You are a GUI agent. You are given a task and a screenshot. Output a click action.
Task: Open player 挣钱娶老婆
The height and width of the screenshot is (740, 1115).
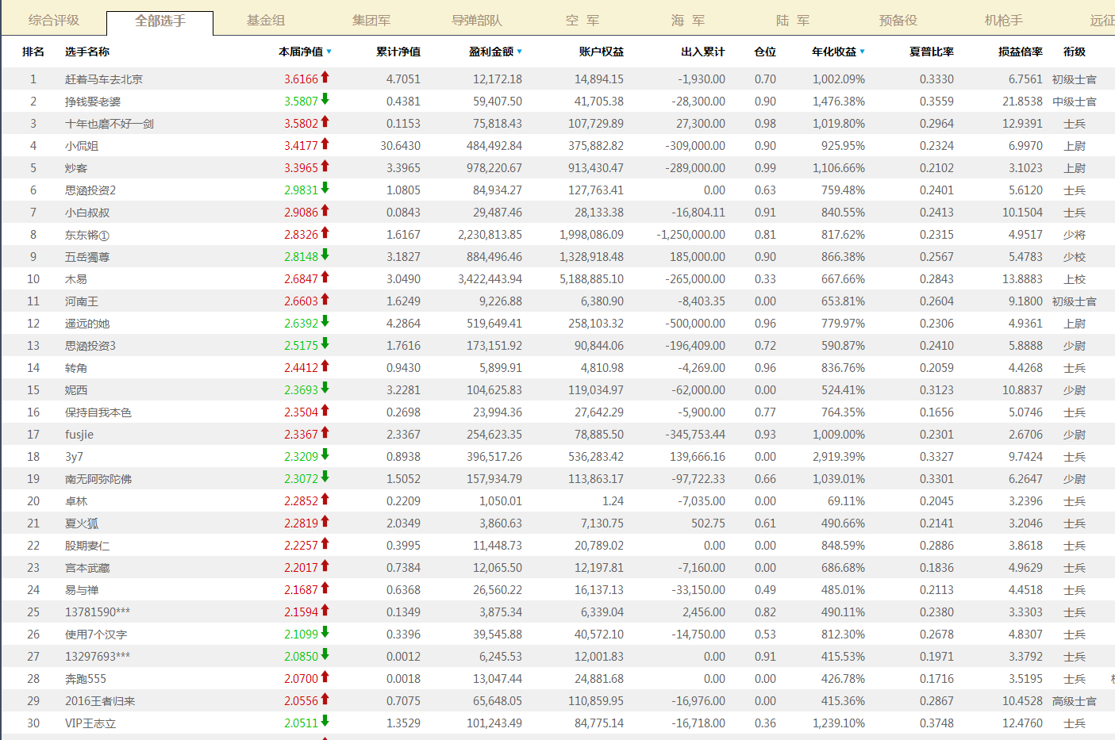coord(93,102)
